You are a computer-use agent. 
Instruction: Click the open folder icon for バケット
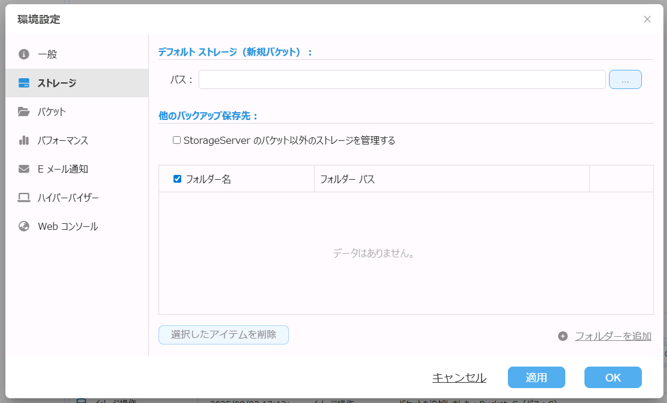24,112
